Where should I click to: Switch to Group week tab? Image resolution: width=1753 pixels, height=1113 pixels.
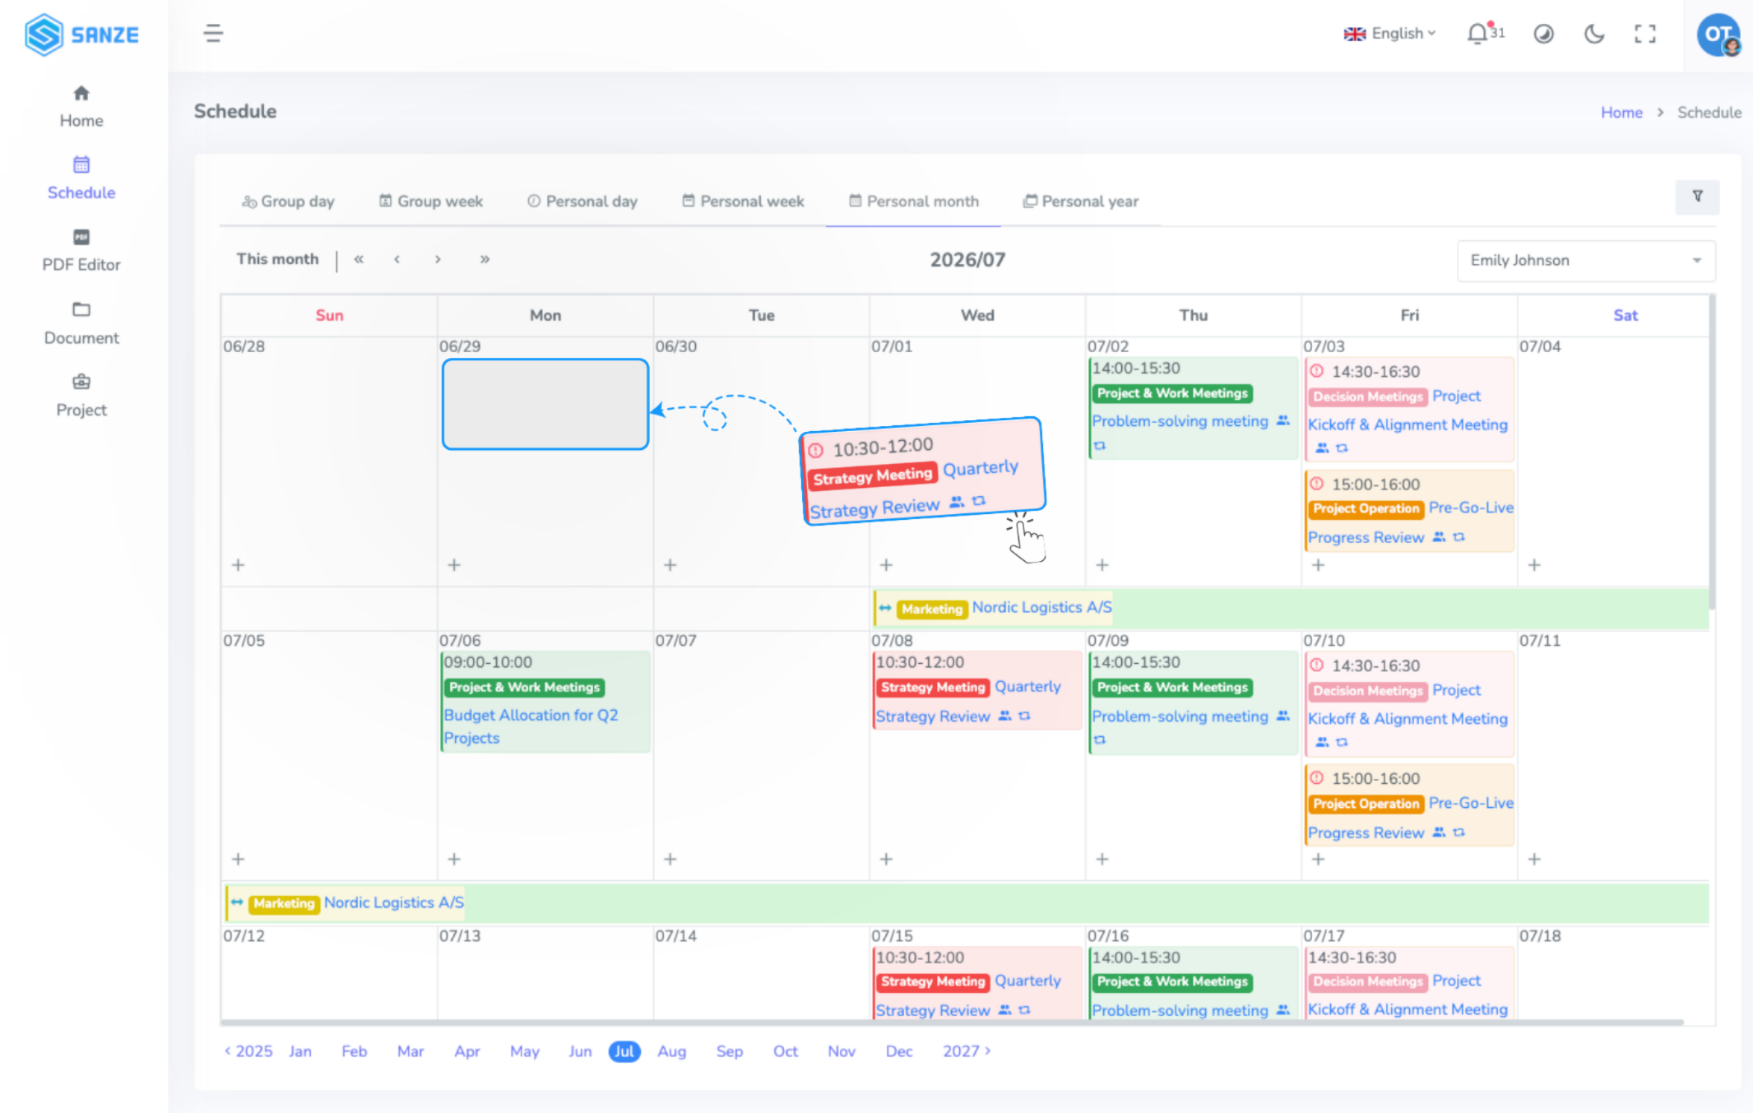coord(431,202)
